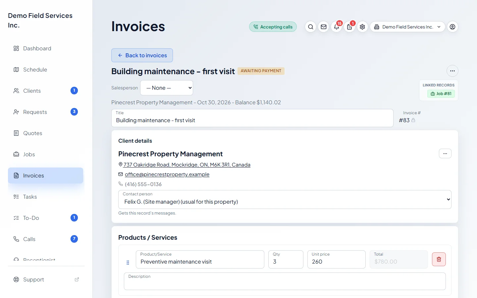477x298 pixels.
Task: Delete the Preventive maintenance visit line item
Action: click(439, 259)
